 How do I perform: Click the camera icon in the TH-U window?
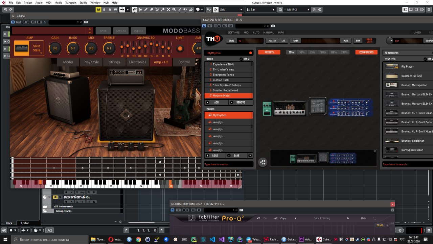pos(273,26)
